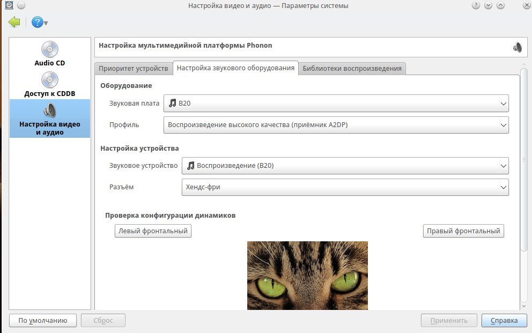Screen dimensions: 532x333
Task: Open the Разъём Хендс-фри dropdown
Action: [x=345, y=187]
